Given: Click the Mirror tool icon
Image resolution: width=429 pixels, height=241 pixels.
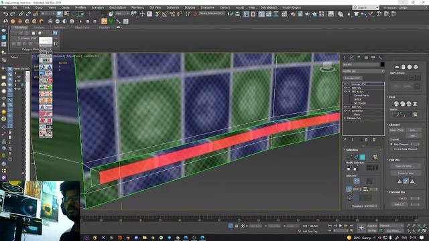Looking at the screenshot, I should coord(231,13).
